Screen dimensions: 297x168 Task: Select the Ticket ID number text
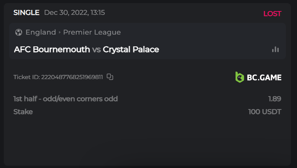72,77
